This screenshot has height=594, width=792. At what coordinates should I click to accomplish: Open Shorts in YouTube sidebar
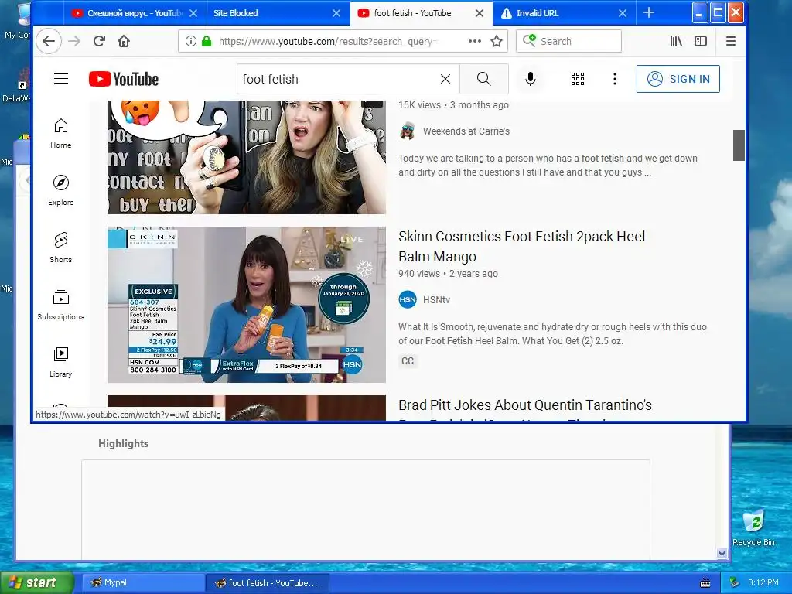tap(60, 247)
